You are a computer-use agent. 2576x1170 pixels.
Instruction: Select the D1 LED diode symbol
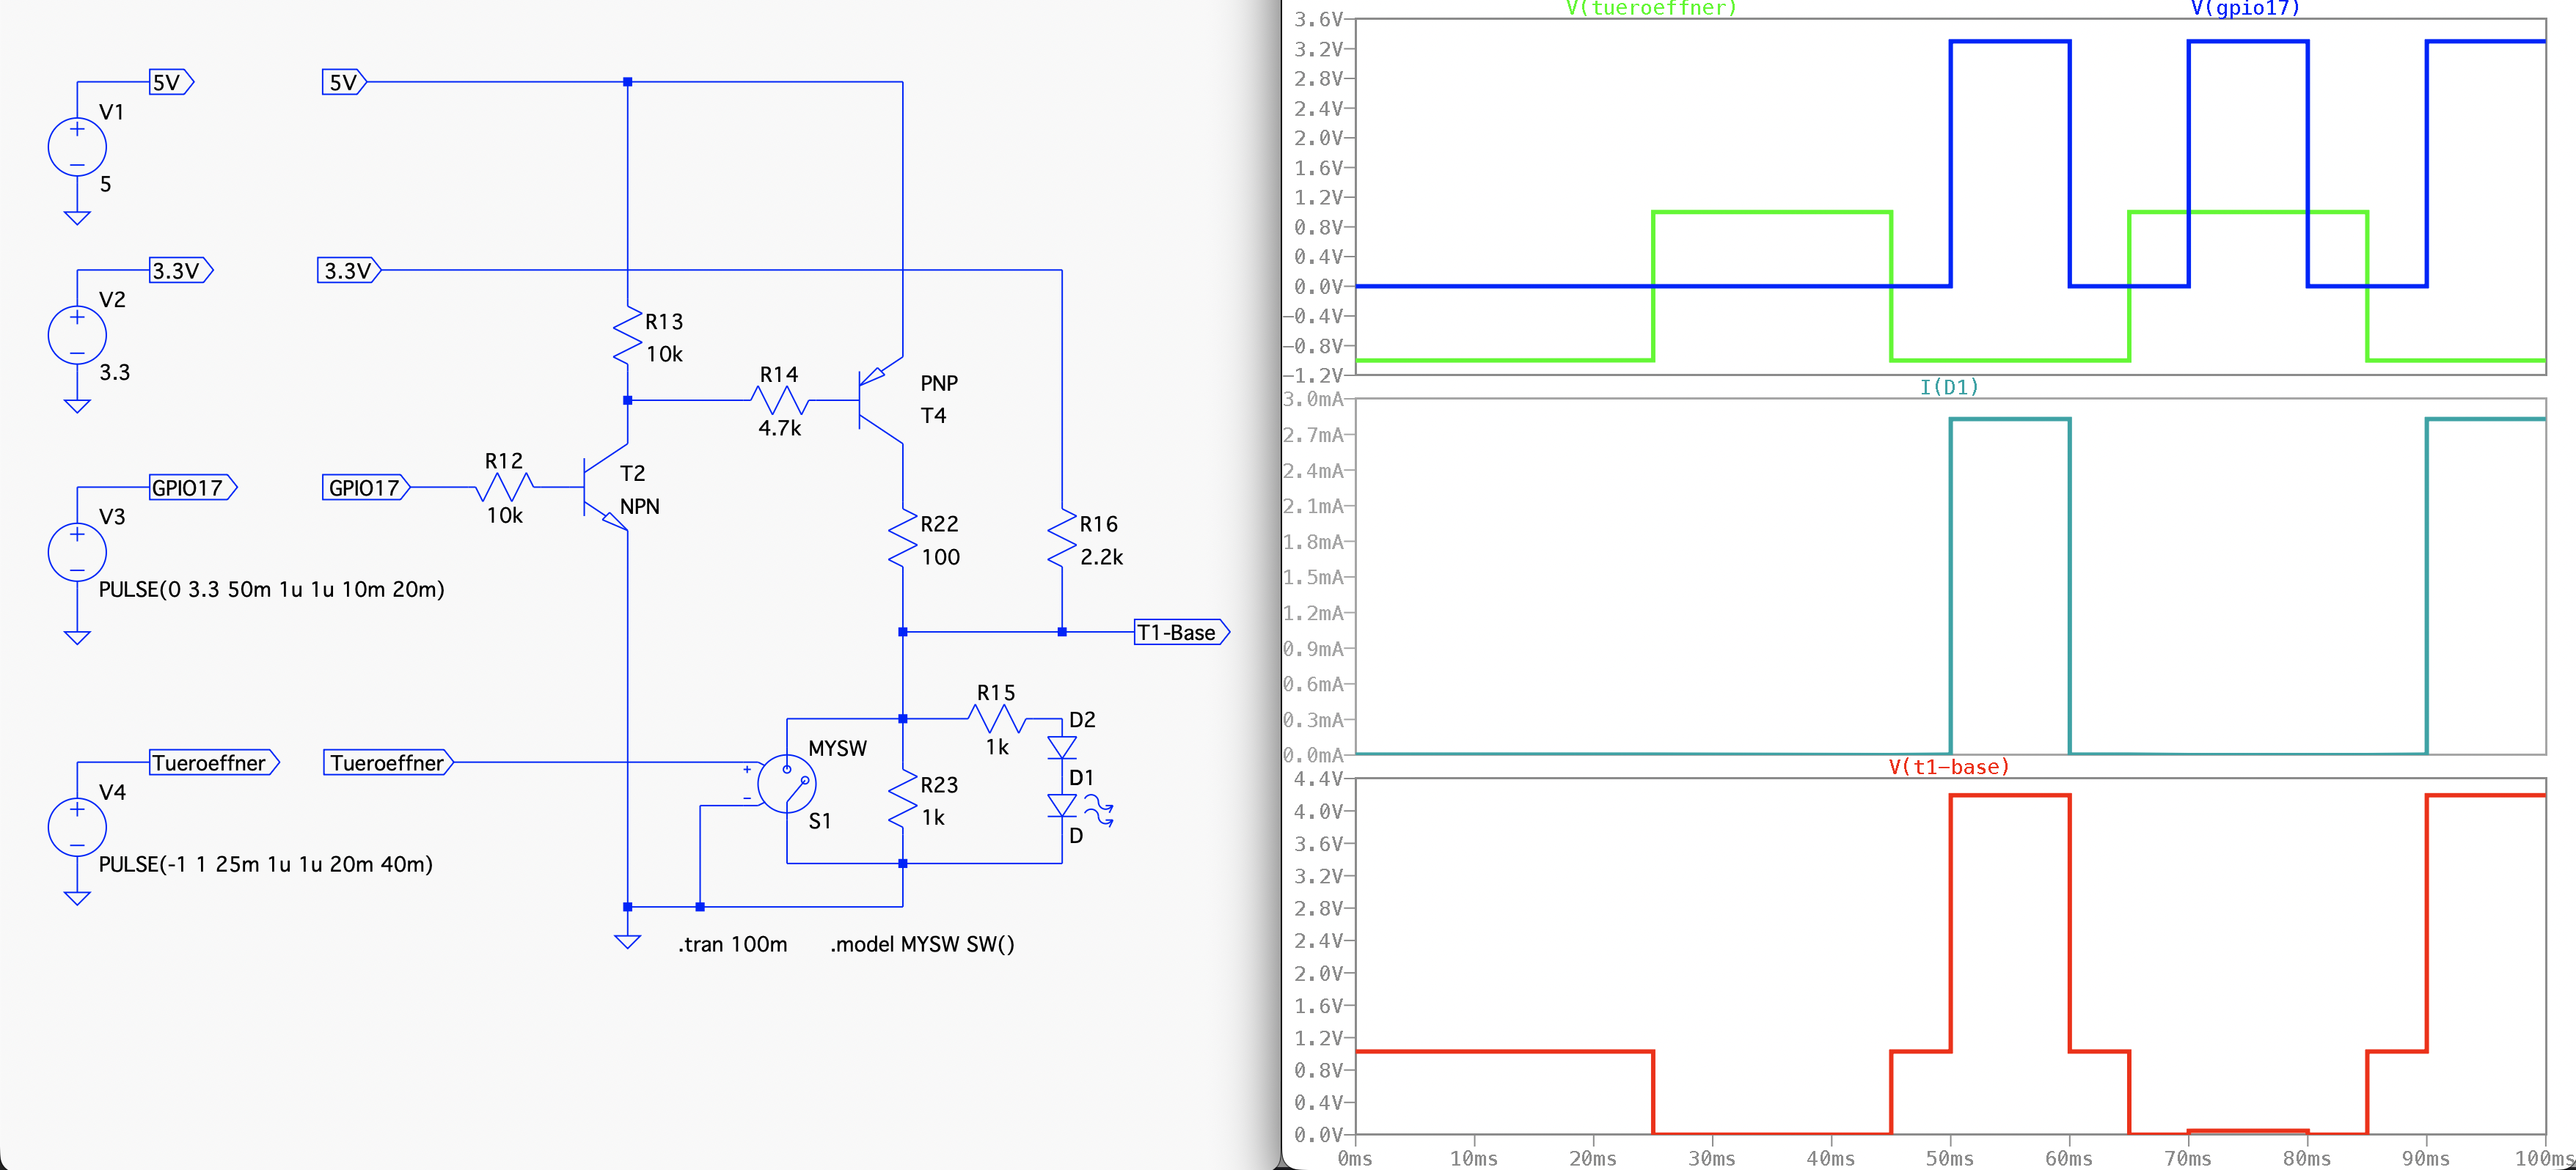click(1061, 804)
